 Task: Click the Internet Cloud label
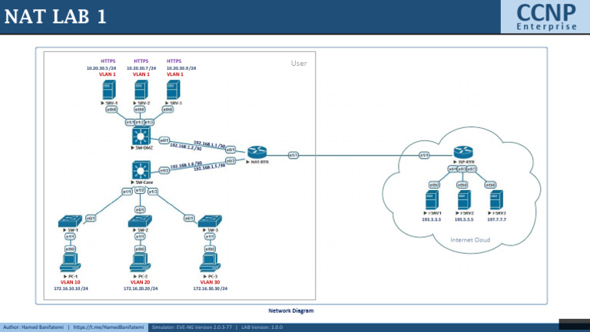tap(470, 240)
